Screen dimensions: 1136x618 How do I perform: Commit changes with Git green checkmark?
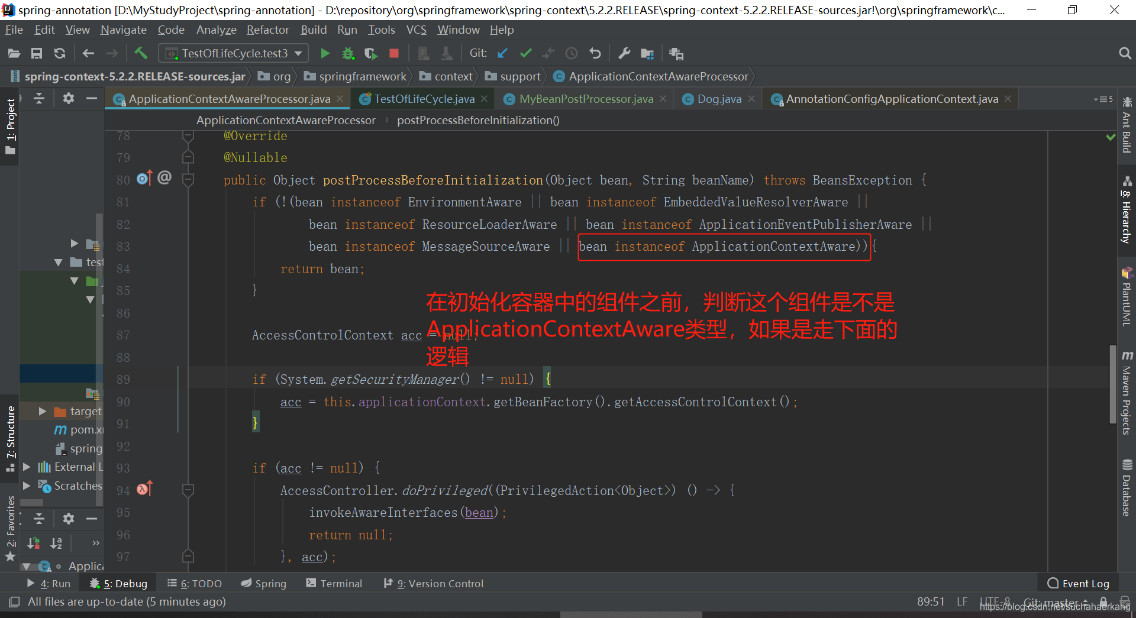point(525,54)
